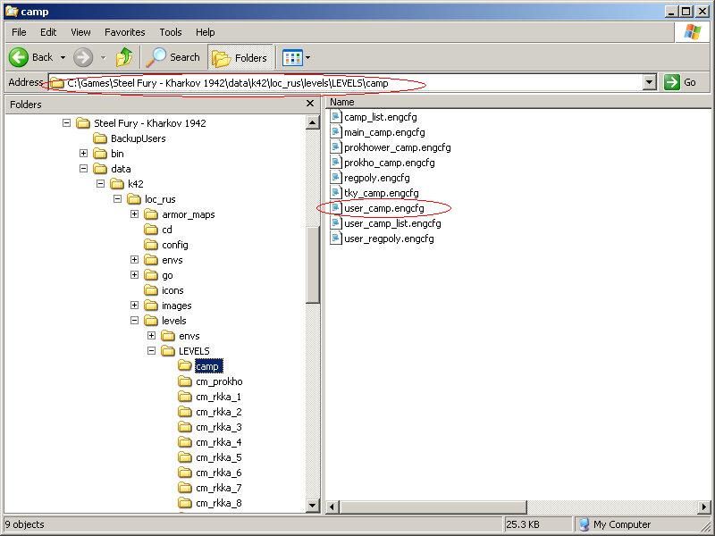This screenshot has height=536, width=715.
Task: Click file list right scroll arrow
Action: [704, 507]
